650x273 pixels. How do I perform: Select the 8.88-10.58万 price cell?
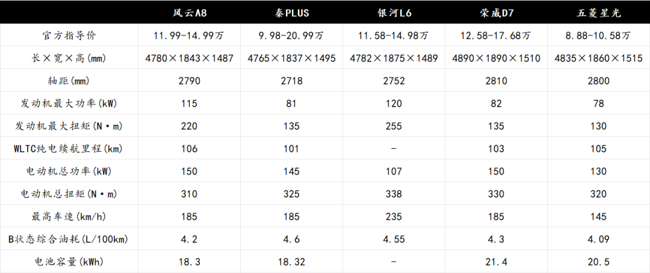tap(598, 36)
